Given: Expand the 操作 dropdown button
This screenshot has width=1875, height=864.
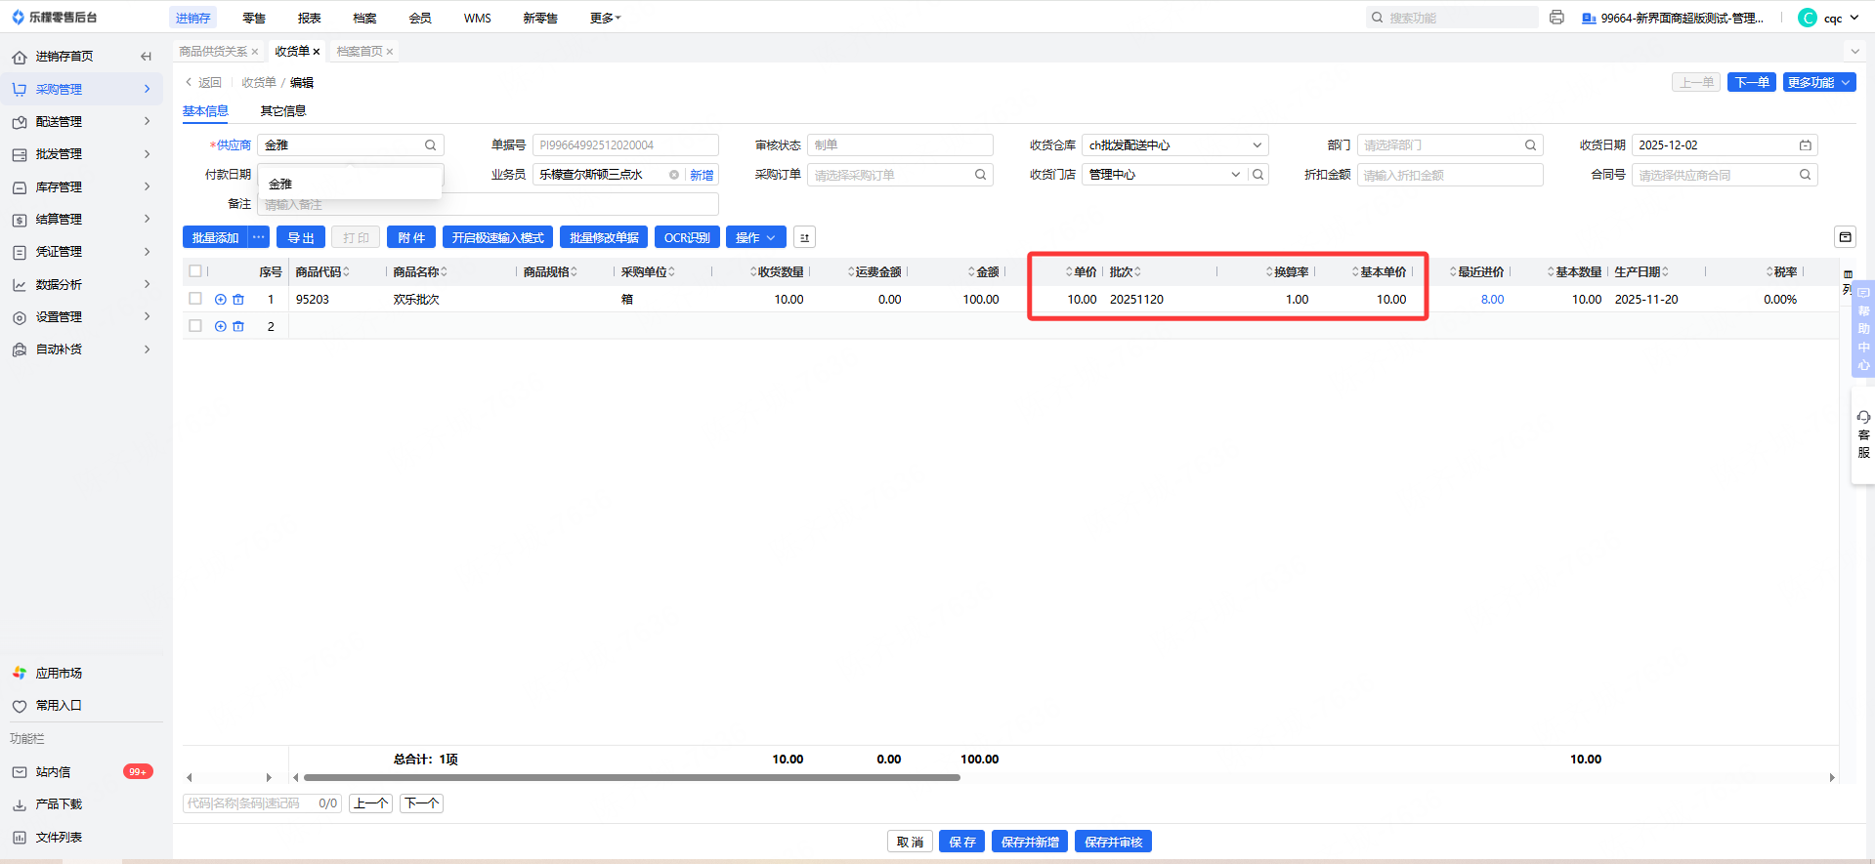Looking at the screenshot, I should click(755, 237).
